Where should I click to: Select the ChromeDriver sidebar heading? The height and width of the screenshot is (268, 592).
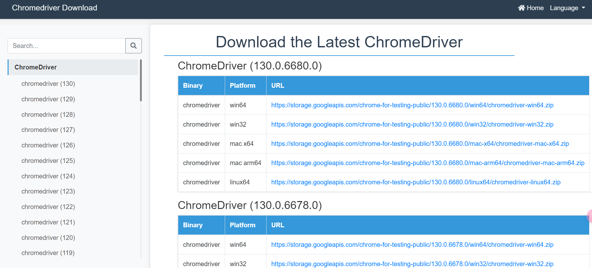(x=73, y=67)
